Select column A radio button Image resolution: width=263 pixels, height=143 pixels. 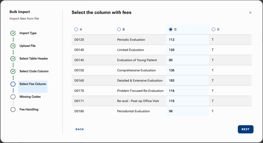[76, 29]
